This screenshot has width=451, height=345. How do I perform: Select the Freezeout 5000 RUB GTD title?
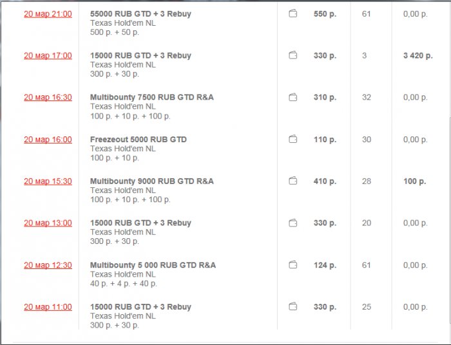(138, 139)
